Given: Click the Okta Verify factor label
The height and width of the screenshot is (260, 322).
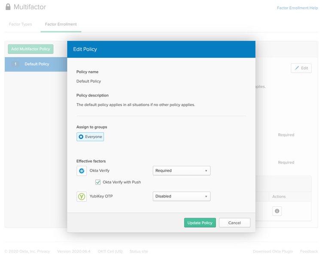Looking at the screenshot, I should [x=100, y=170].
